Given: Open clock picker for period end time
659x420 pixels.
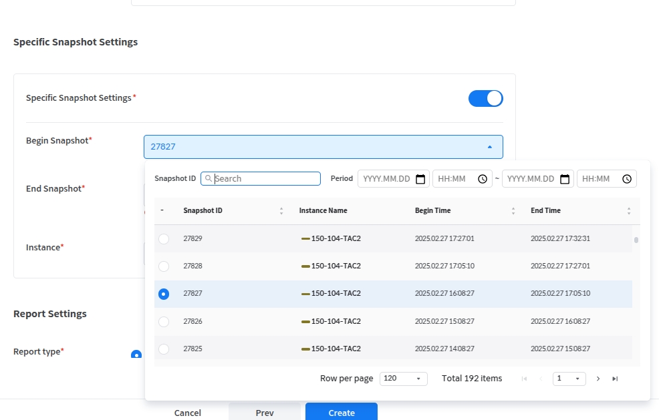Looking at the screenshot, I should tap(626, 179).
